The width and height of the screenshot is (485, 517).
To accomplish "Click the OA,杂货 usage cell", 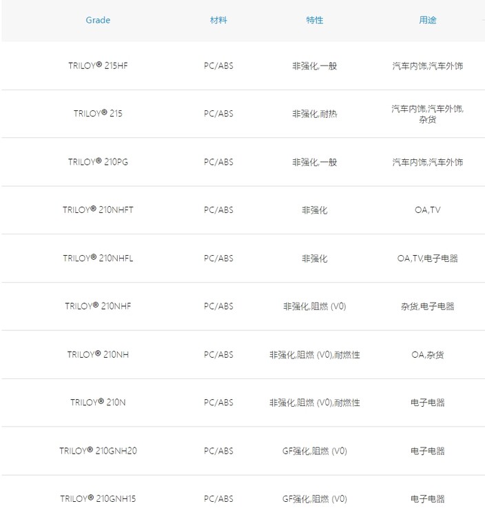I will pos(428,355).
